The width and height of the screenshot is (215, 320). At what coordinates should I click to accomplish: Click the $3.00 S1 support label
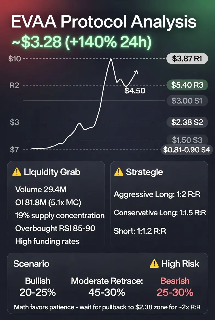click(187, 101)
